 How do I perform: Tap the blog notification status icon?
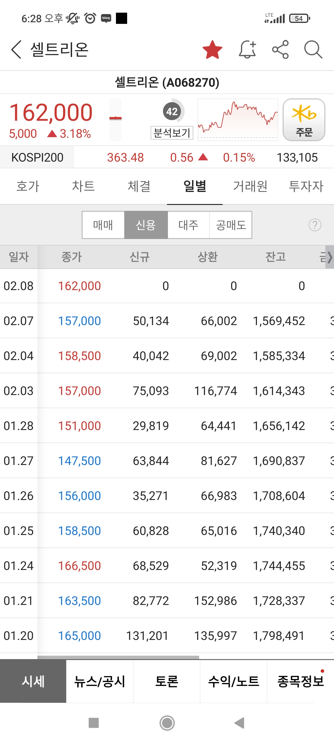pos(106,18)
